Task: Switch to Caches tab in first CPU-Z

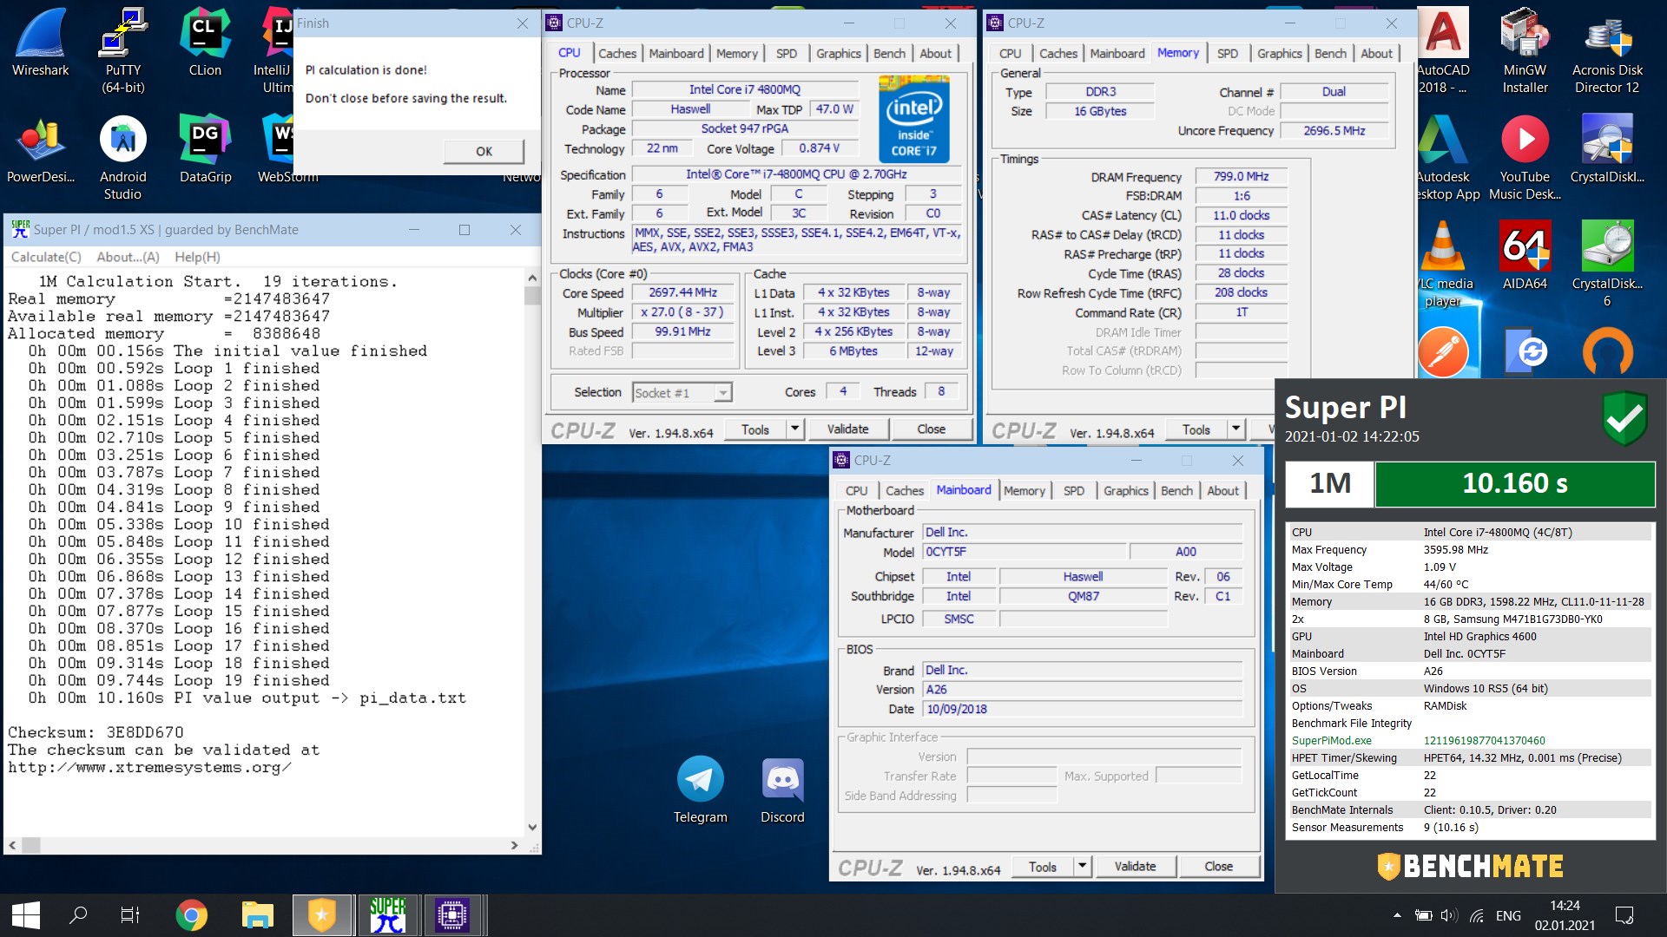Action: [617, 54]
